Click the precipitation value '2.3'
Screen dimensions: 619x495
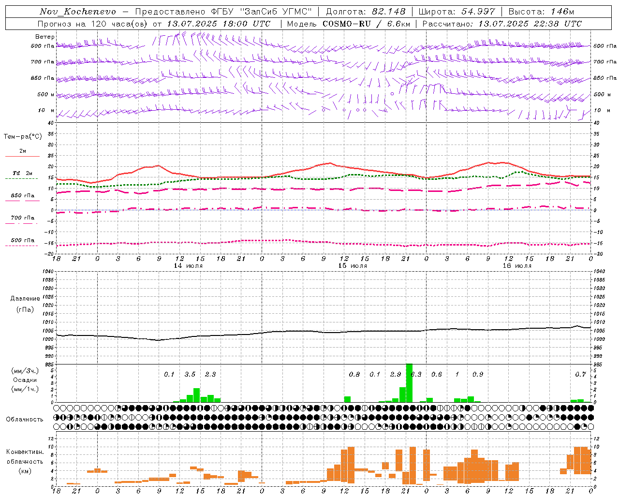[210, 375]
